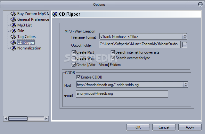The height and width of the screenshot is (134, 205).
Task: Open General Preferences page
Action: (x=33, y=19)
